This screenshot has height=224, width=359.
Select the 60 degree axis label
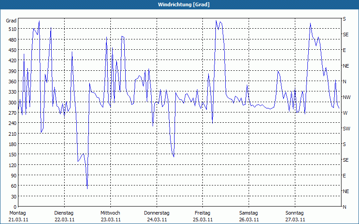(14, 186)
